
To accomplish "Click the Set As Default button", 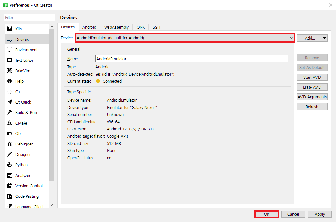I will point(312,67).
